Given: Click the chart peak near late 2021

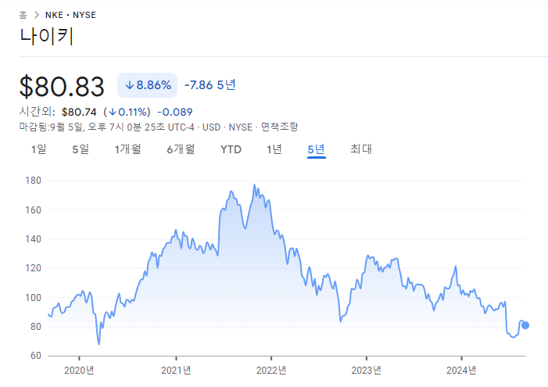Looking at the screenshot, I should point(254,185).
